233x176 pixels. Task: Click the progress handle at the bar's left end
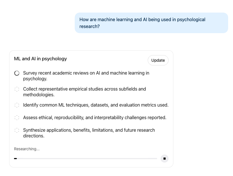(x=15, y=159)
